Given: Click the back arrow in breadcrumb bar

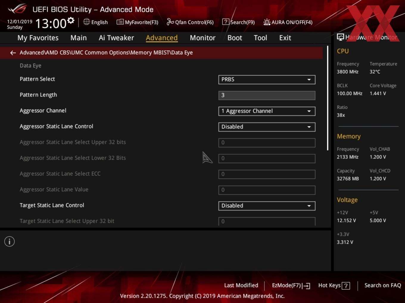Looking at the screenshot, I should click(x=13, y=53).
